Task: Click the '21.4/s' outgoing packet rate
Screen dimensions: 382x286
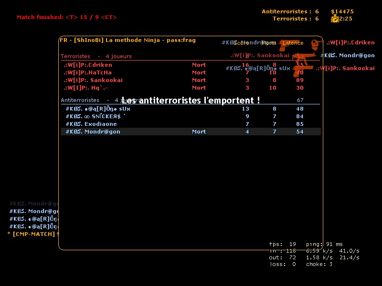Action: click(x=349, y=257)
